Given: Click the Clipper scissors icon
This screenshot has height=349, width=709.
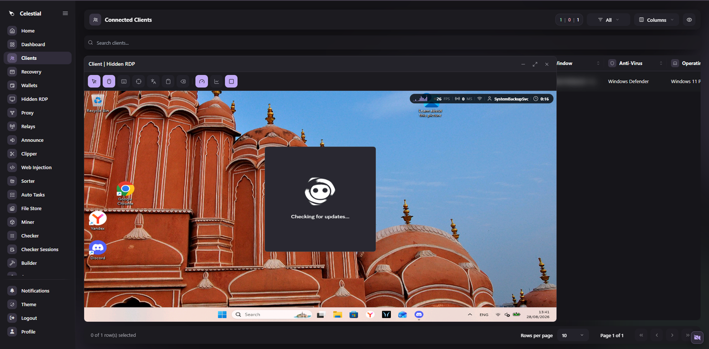Looking at the screenshot, I should [x=12, y=154].
